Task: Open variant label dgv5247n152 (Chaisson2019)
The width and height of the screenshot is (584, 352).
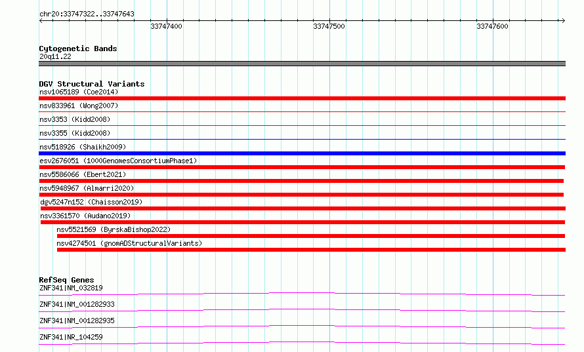Action: click(x=91, y=202)
